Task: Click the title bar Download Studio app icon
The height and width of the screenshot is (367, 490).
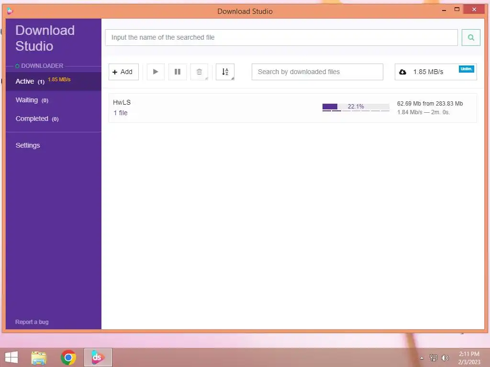Action: pos(10,11)
